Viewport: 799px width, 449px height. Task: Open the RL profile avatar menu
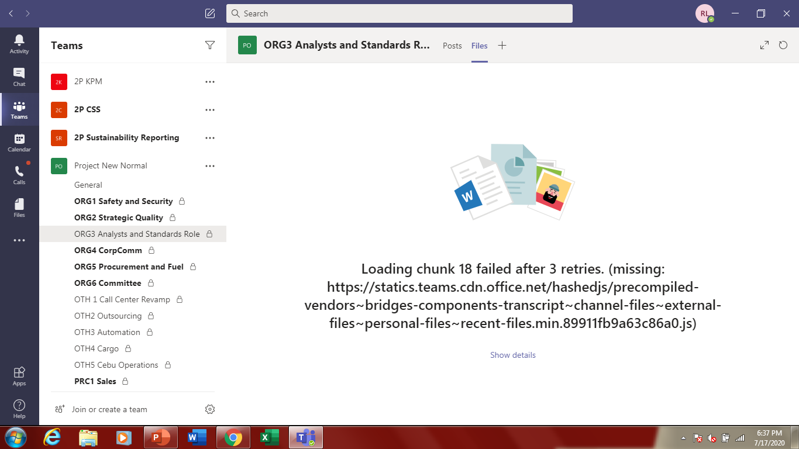(x=705, y=13)
